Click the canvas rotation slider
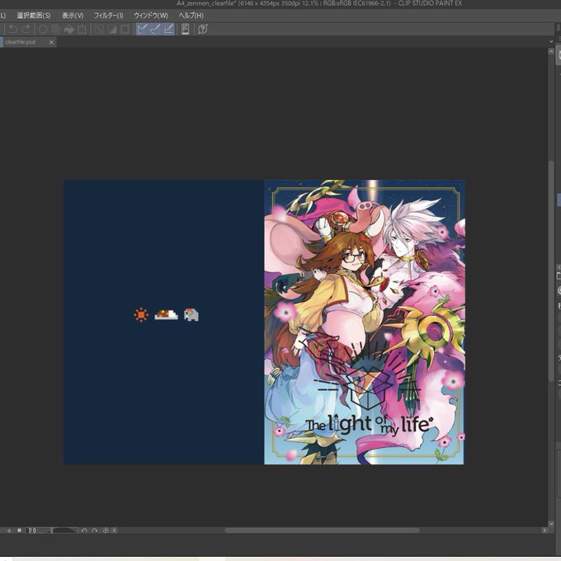Image resolution: width=561 pixels, height=561 pixels. (64, 530)
